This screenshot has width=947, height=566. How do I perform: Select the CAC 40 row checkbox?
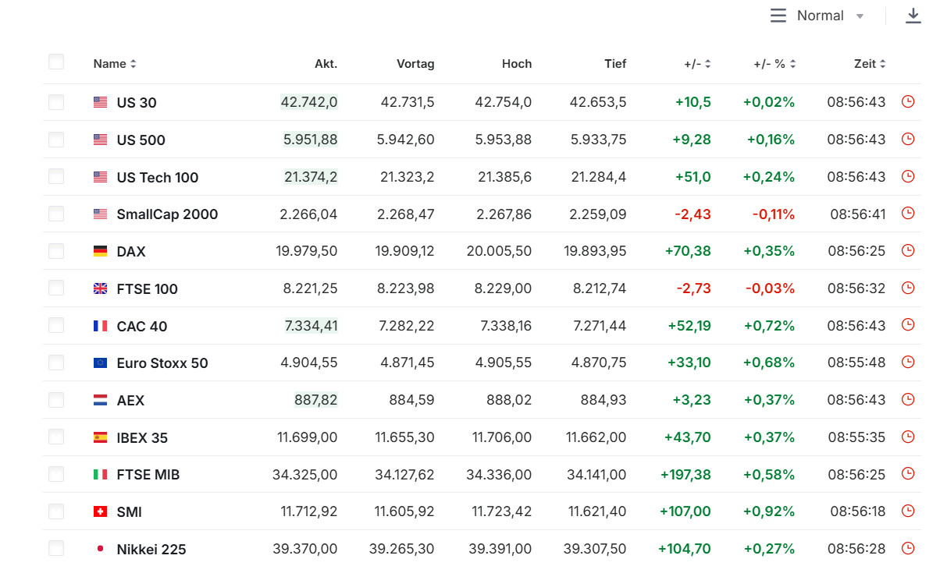56,326
